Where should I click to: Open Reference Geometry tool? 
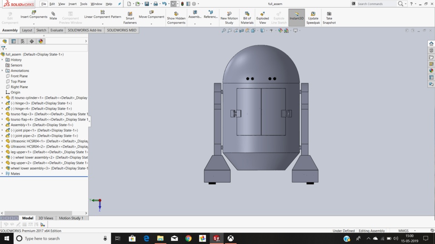[211, 15]
